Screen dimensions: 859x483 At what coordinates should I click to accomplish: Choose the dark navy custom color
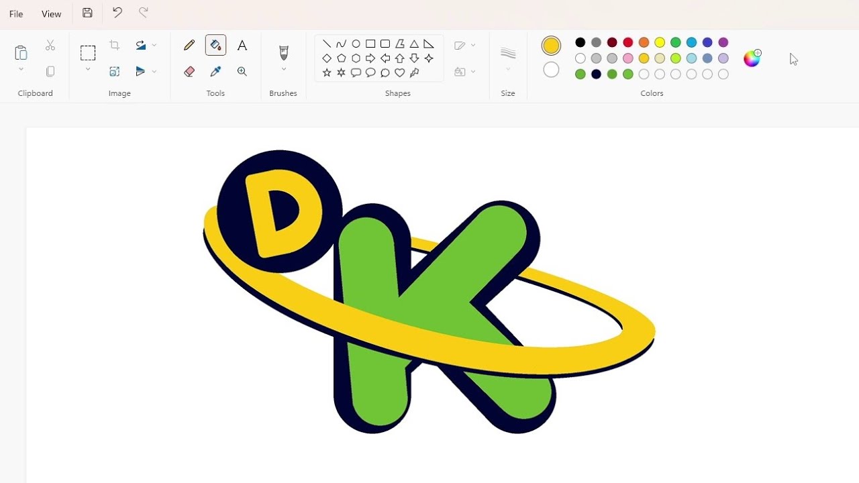coord(597,74)
